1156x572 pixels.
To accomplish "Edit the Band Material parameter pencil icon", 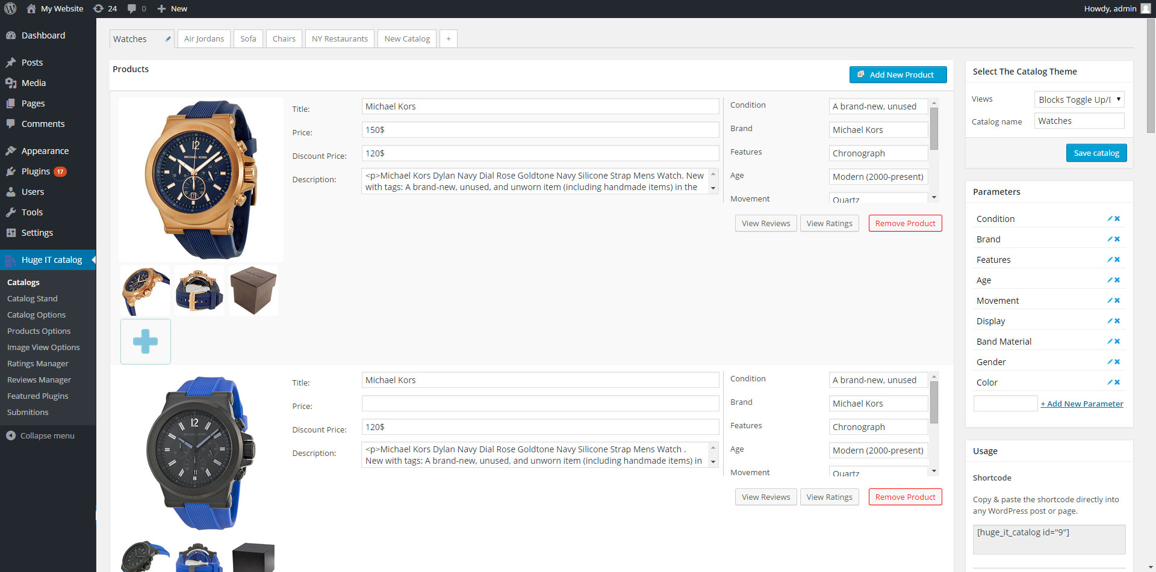I will (1110, 342).
